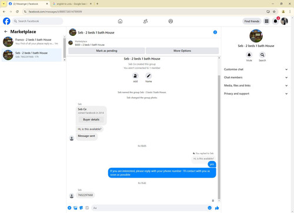The height and width of the screenshot is (213, 294).
Task: Open the notifications bell
Action: [275, 21]
